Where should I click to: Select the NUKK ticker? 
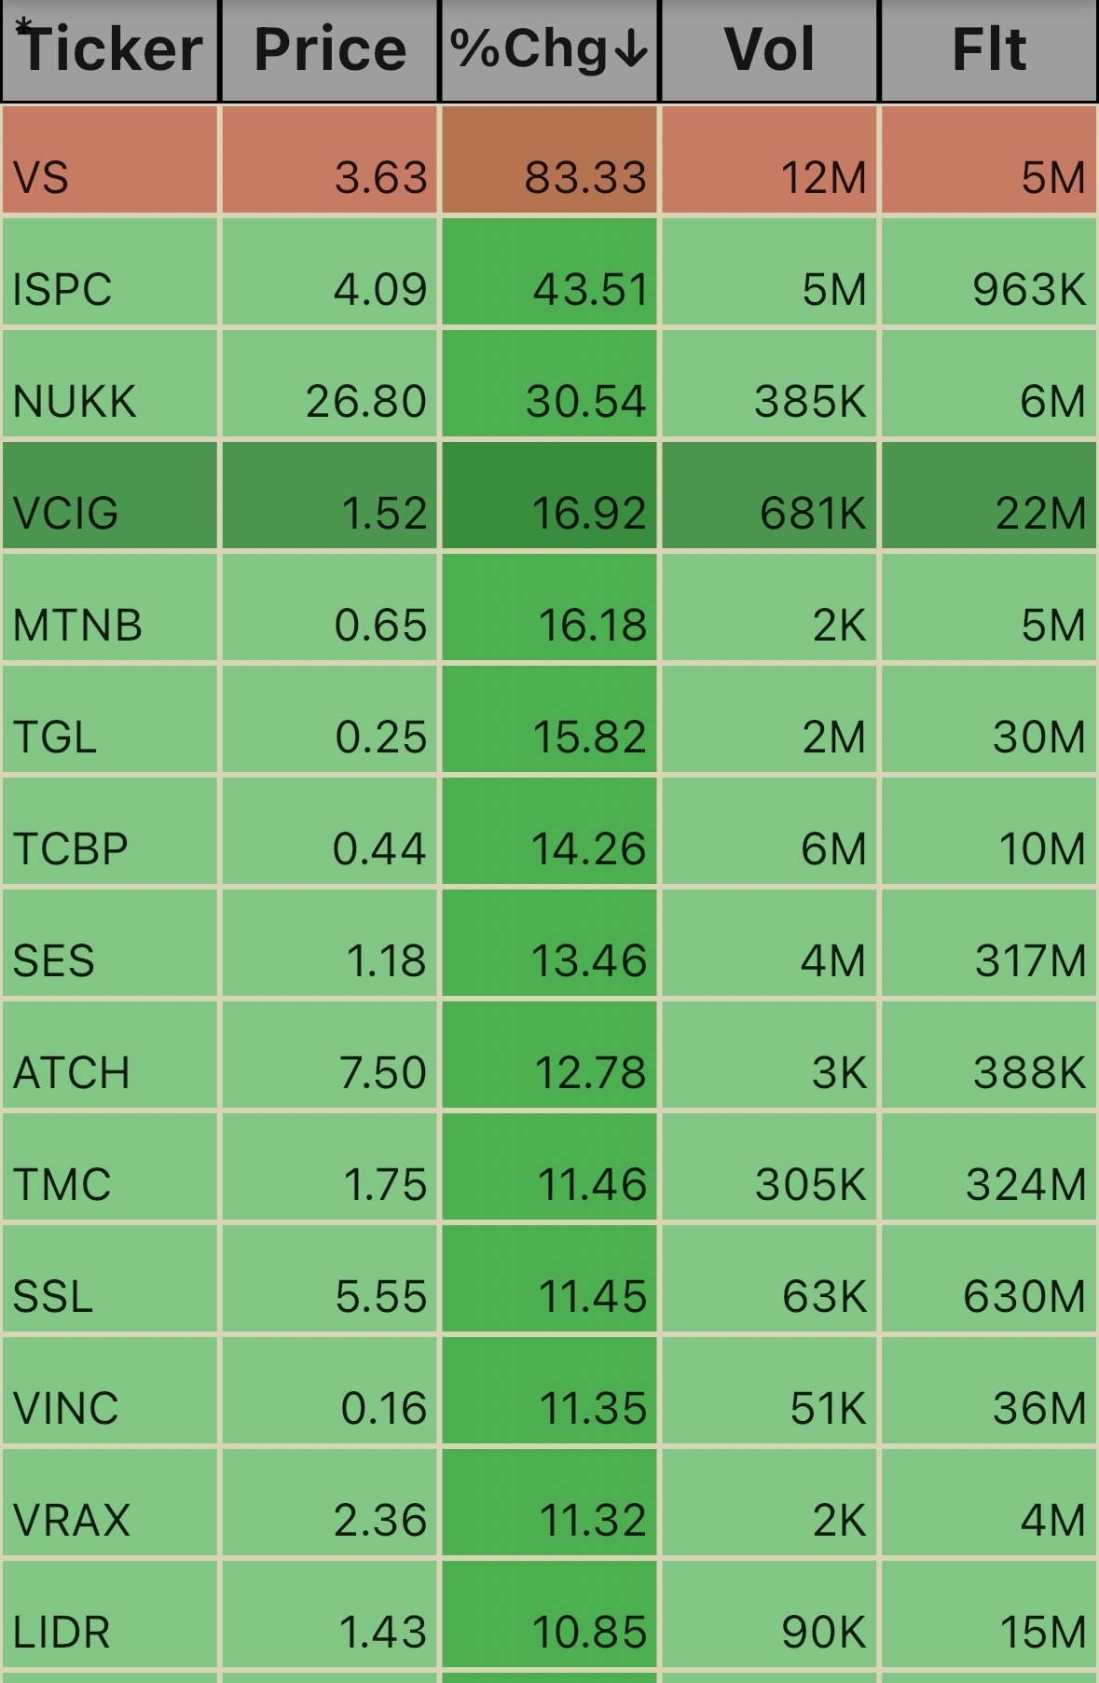pos(75,401)
